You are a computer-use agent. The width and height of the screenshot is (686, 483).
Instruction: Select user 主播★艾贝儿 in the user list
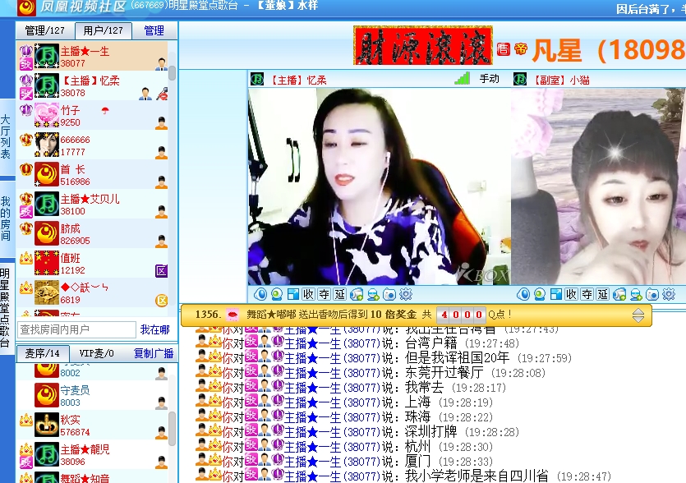pos(92,205)
